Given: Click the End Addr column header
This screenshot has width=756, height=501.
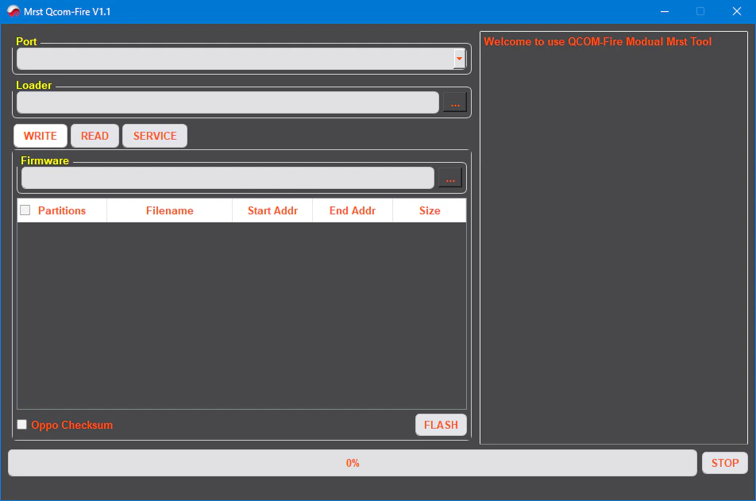Looking at the screenshot, I should pos(353,210).
